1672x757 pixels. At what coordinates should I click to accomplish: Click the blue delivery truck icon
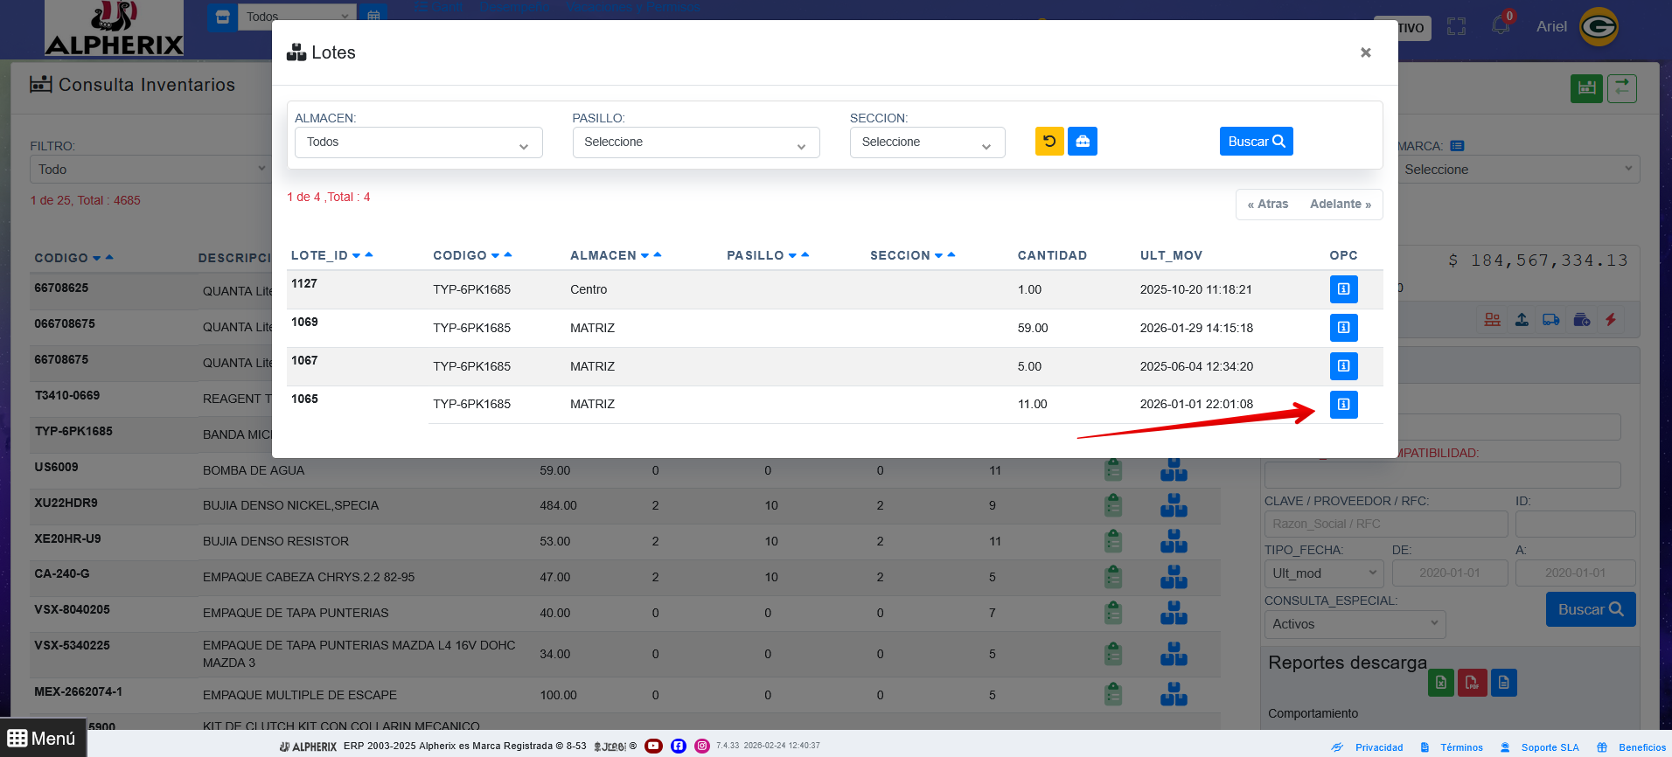(x=1551, y=320)
